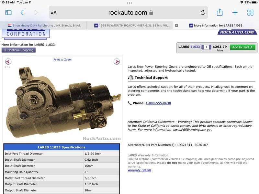
Task: Open a new Safari tab
Action: (x=235, y=13)
